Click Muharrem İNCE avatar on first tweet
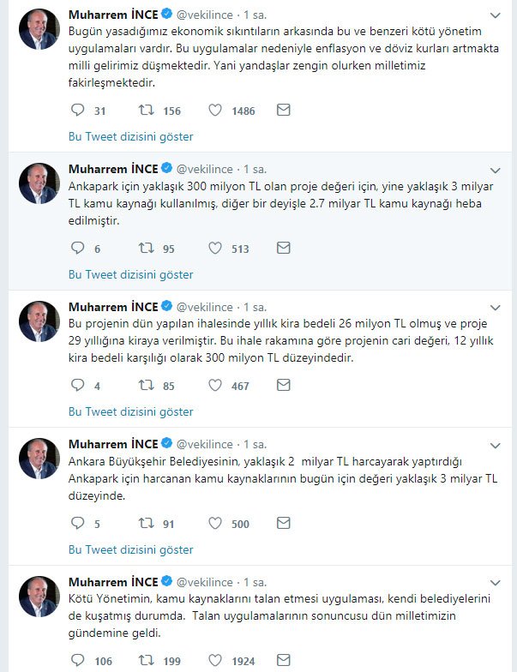This screenshot has width=517, height=672. pos(39,30)
